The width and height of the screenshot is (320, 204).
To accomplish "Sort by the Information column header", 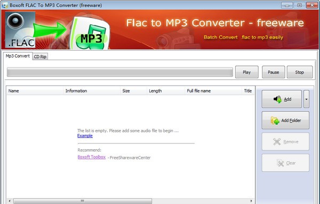I will tap(92, 91).
